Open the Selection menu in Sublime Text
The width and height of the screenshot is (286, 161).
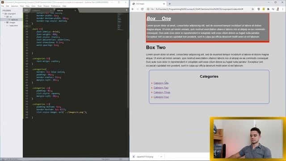14,6
